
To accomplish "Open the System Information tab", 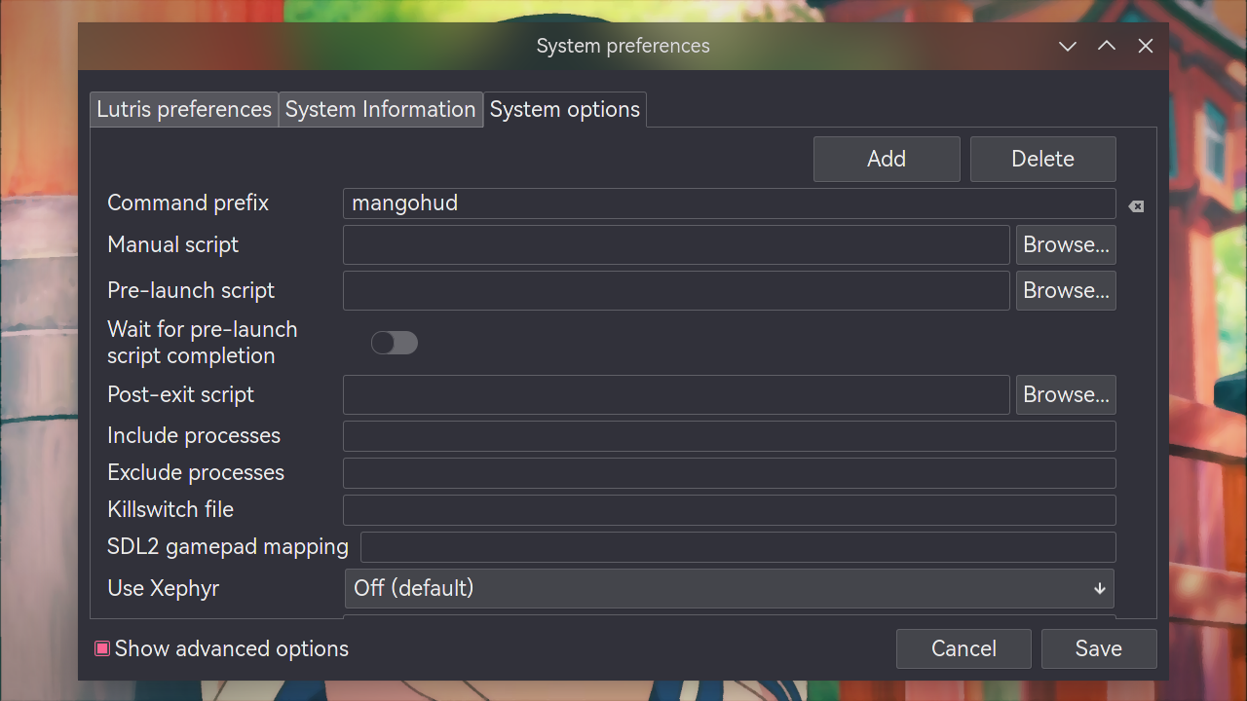I will click(380, 109).
